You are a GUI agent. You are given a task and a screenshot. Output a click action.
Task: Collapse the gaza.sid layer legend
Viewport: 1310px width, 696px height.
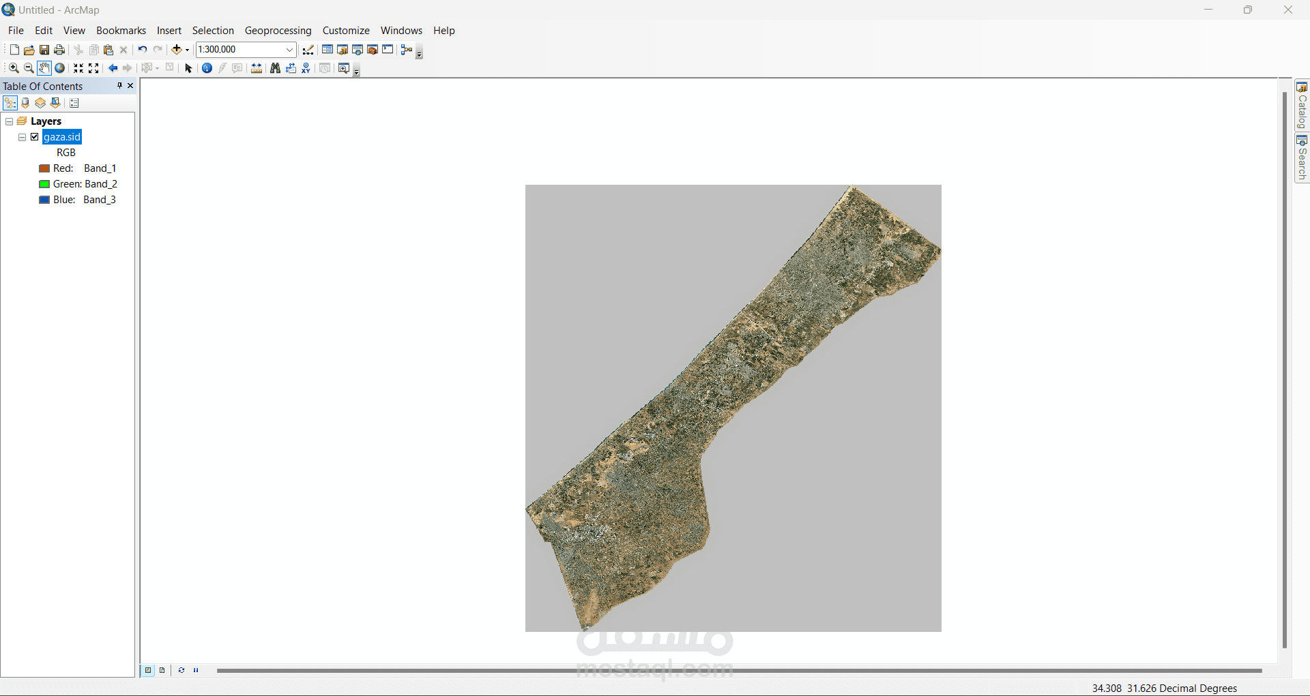coord(23,137)
